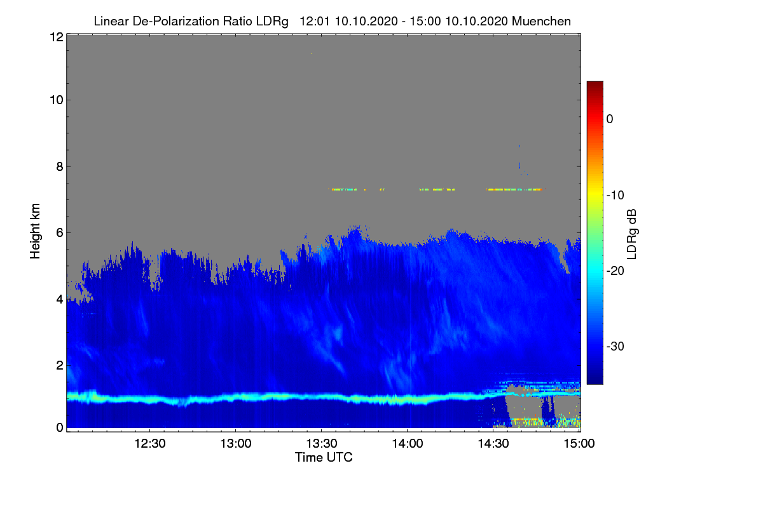The image size is (763, 508).
Task: Click the '8' height tick label
Action: click(59, 166)
